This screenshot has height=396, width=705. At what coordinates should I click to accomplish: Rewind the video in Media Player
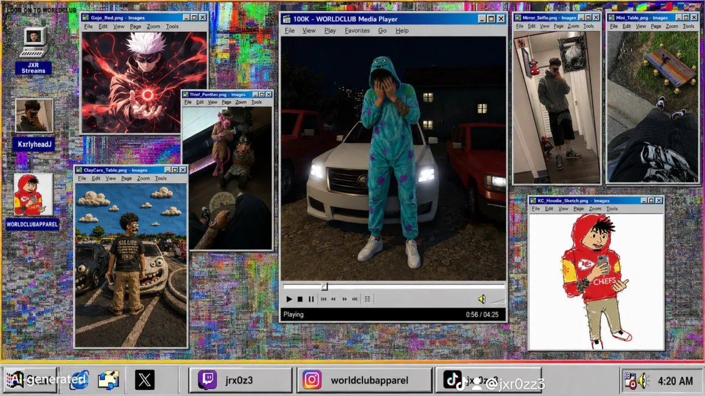[334, 299]
